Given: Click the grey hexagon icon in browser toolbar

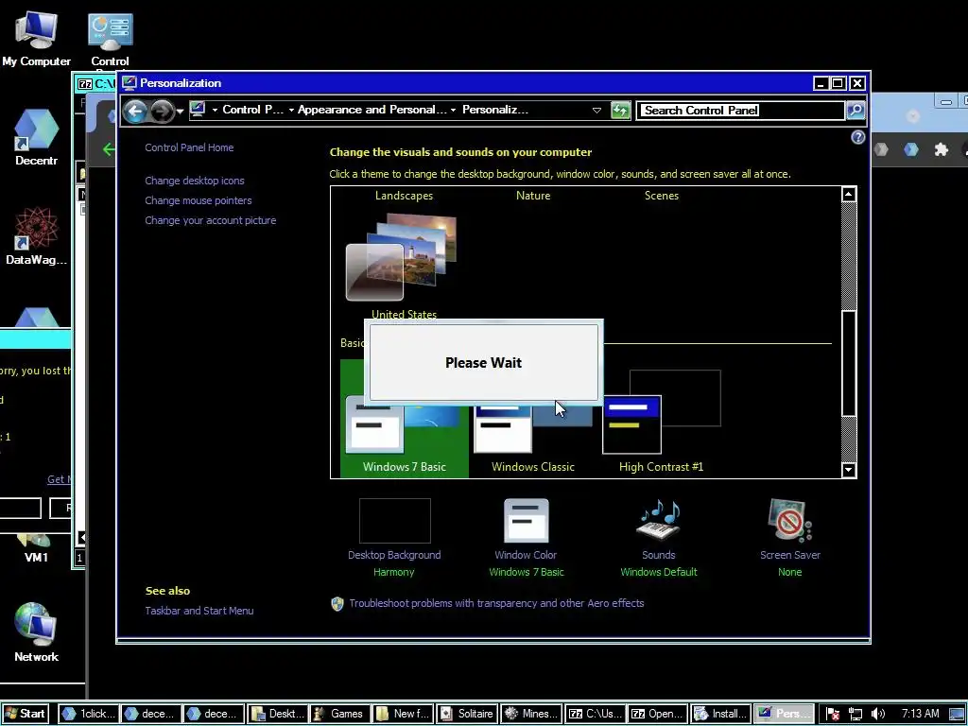Looking at the screenshot, I should [x=882, y=149].
